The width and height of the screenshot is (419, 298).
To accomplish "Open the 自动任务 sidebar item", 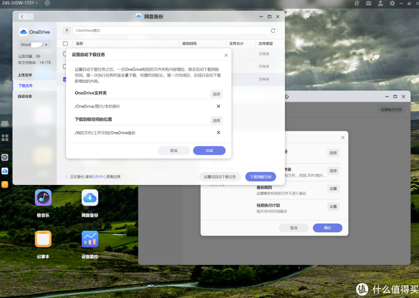I will coord(25,96).
